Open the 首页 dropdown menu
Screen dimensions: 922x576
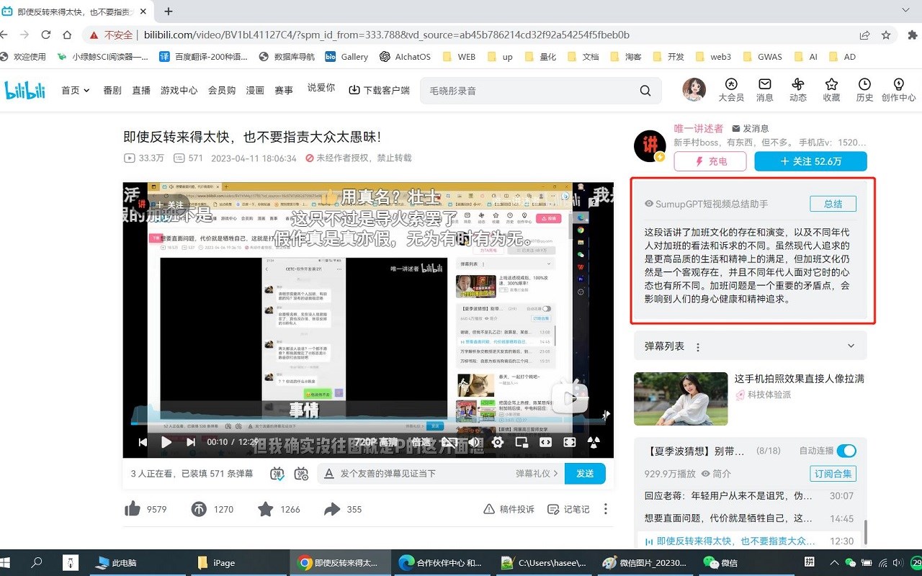[x=76, y=91]
